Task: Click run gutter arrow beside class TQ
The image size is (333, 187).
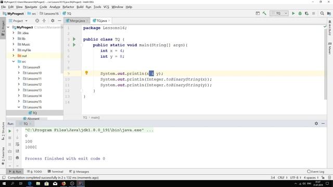Action: point(74,39)
